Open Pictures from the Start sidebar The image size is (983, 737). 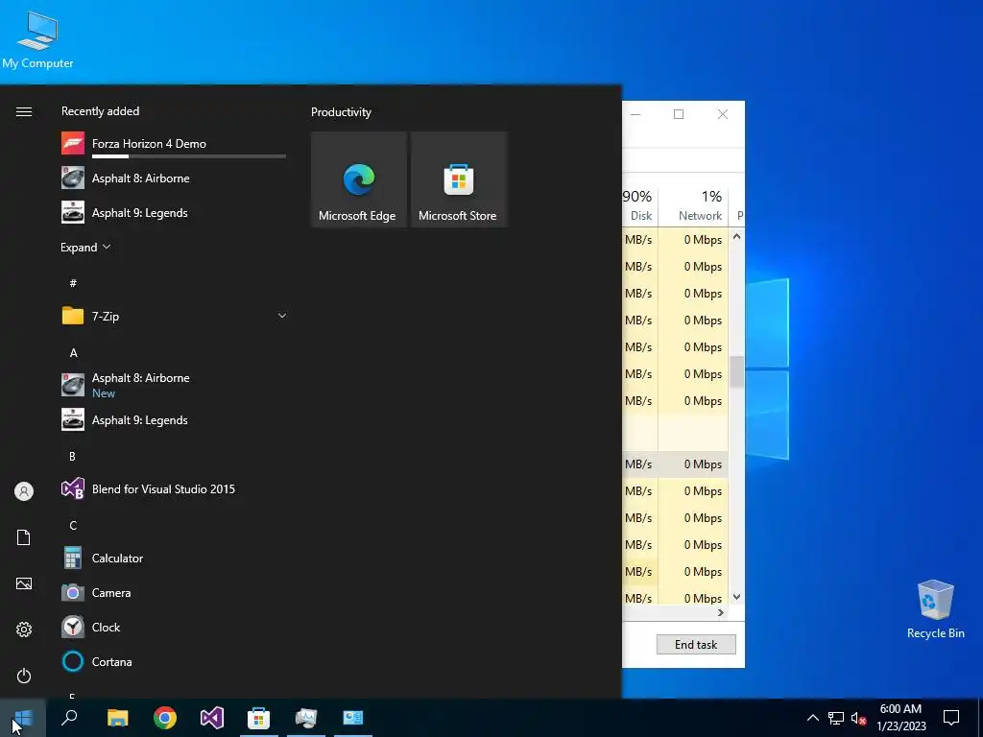(x=24, y=584)
